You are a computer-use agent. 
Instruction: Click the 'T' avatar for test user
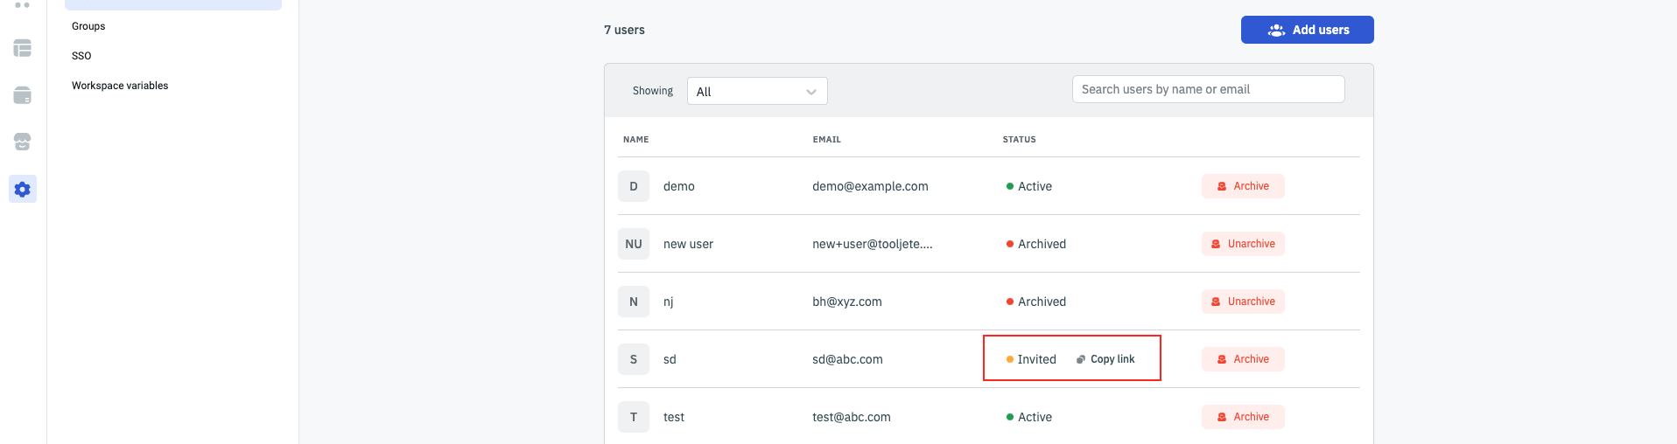click(634, 417)
